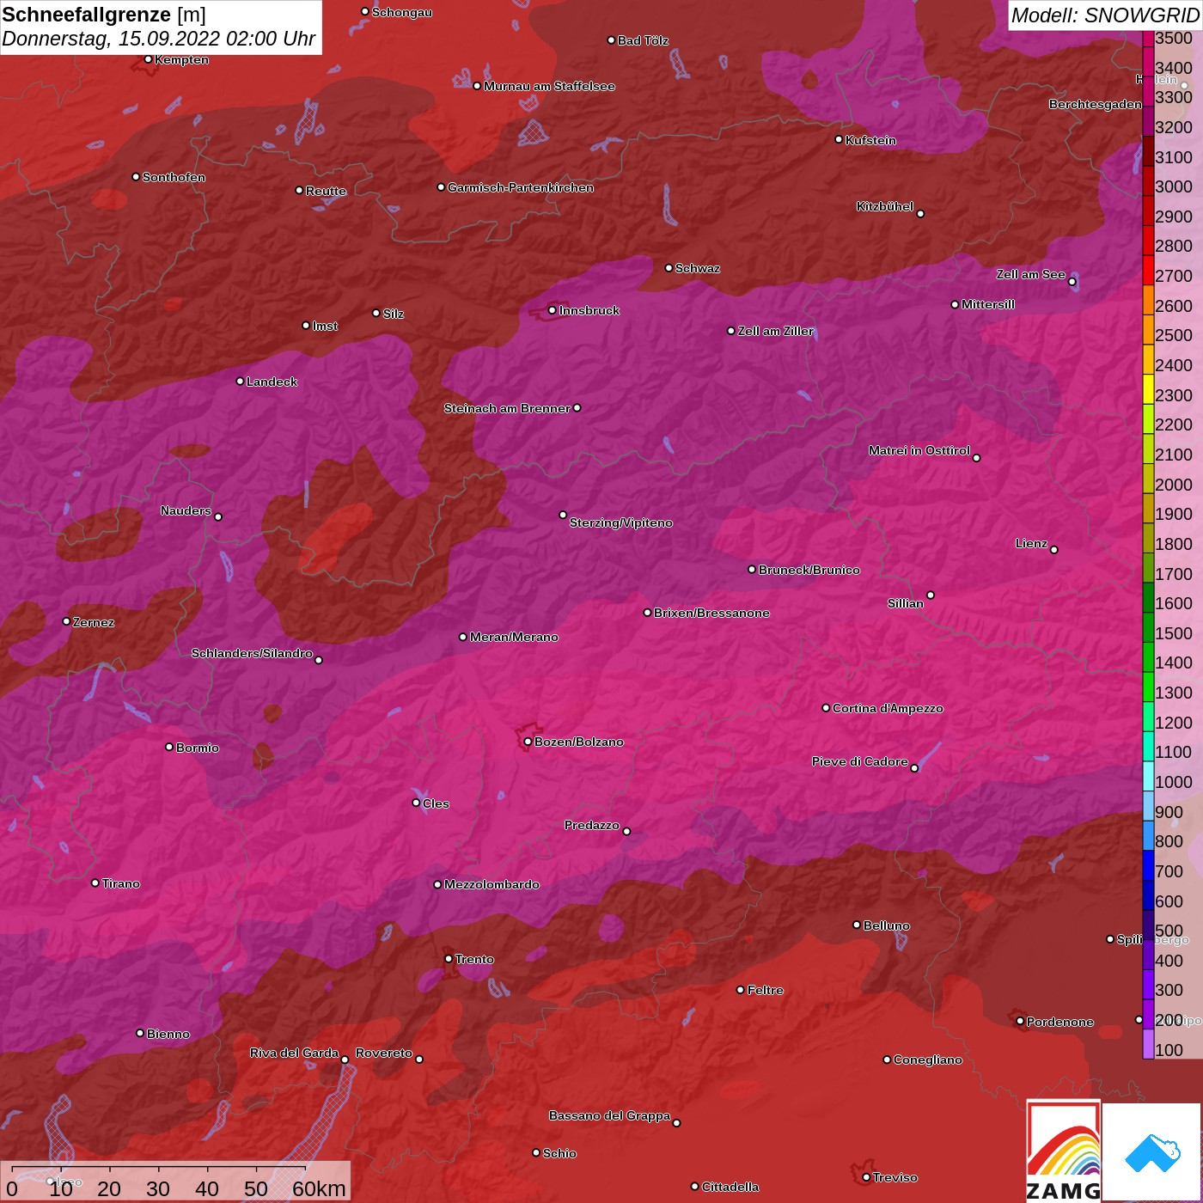The height and width of the screenshot is (1203, 1203).
Task: Click the Pieve di Cadore label
Action: [x=860, y=761]
